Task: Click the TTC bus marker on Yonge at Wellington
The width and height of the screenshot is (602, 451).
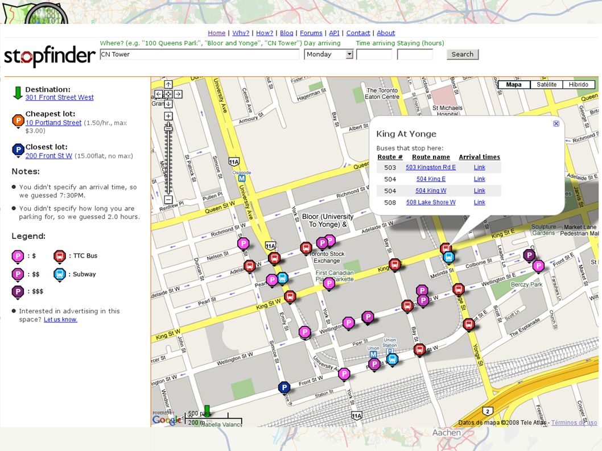Action: point(459,289)
